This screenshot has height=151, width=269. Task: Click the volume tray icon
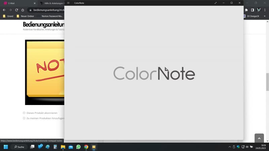[247, 147]
